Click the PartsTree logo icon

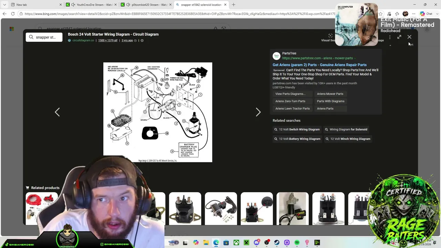[x=276, y=56]
